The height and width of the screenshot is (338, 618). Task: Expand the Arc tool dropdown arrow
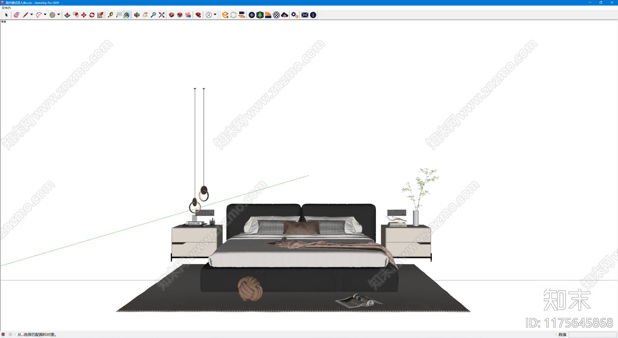tap(45, 15)
